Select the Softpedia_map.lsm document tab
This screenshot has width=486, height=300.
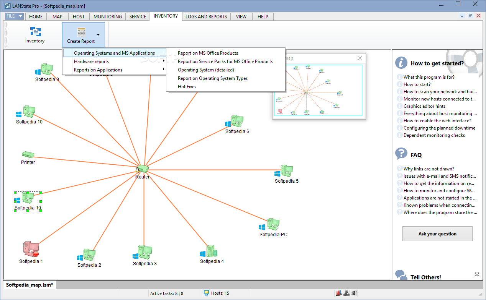[30, 285]
